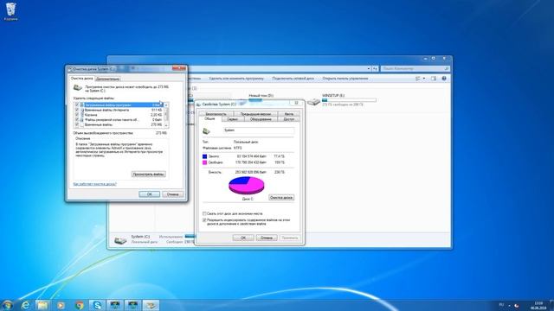
Task: Toggle the preview pane icon in Explorer
Action: click(434, 79)
